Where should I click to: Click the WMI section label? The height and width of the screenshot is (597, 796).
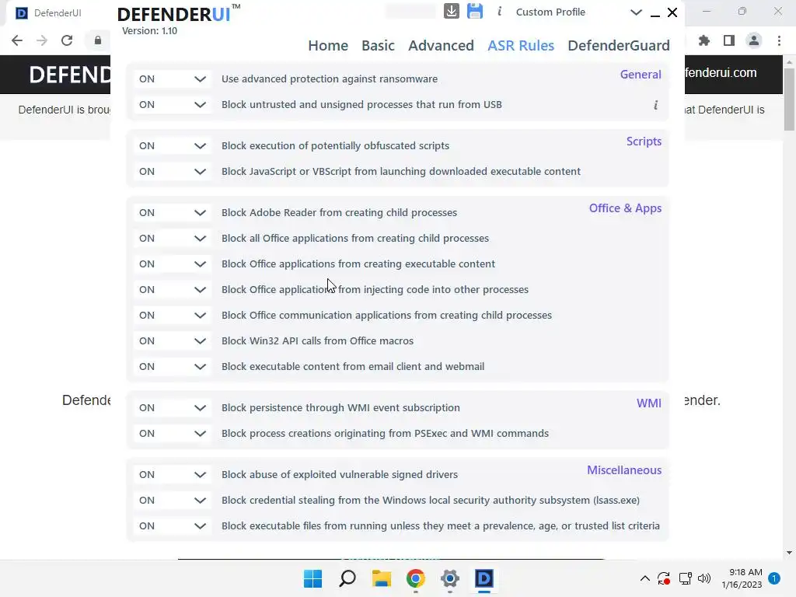tap(649, 403)
